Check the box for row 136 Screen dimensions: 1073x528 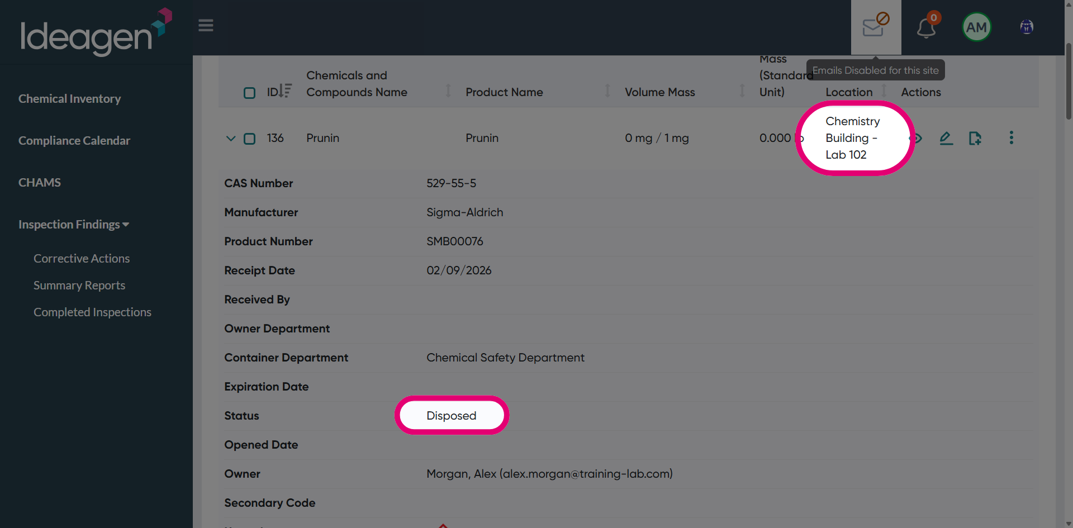[x=249, y=139]
